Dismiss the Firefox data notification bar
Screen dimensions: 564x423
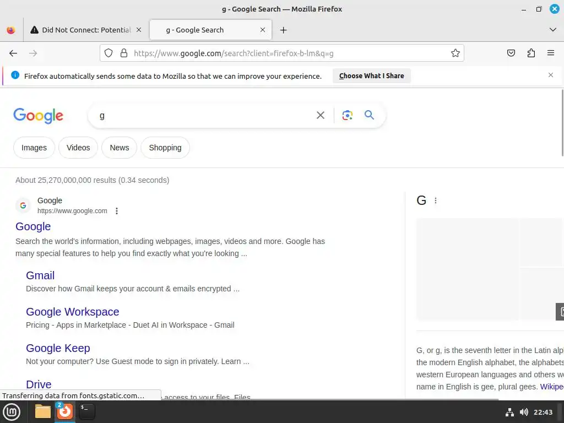pyautogui.click(x=551, y=75)
